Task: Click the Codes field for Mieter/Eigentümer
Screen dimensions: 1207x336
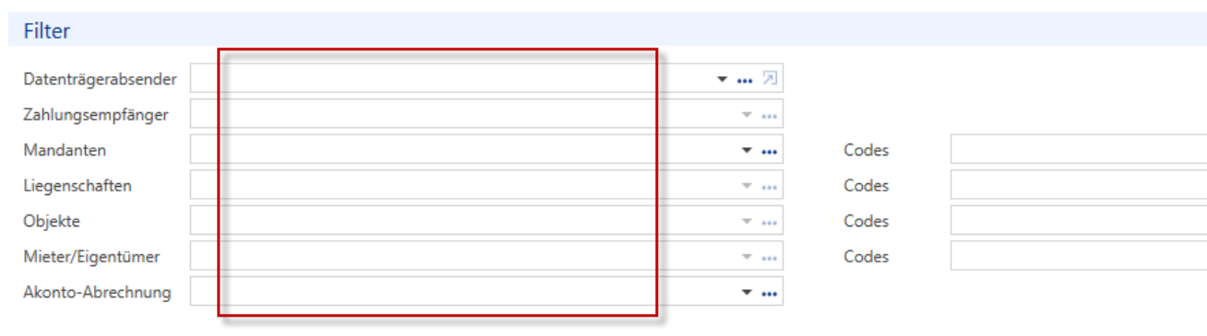Action: pyautogui.click(x=1079, y=256)
